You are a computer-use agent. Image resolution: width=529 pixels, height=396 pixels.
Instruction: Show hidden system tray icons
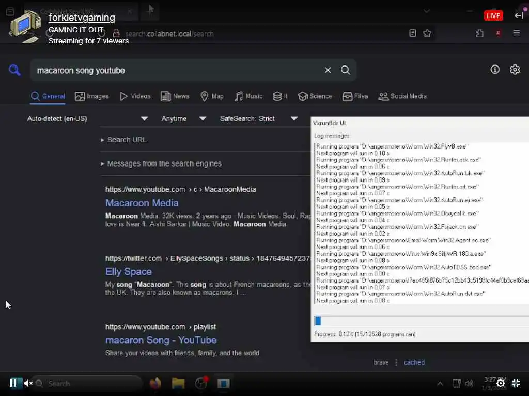point(440,383)
